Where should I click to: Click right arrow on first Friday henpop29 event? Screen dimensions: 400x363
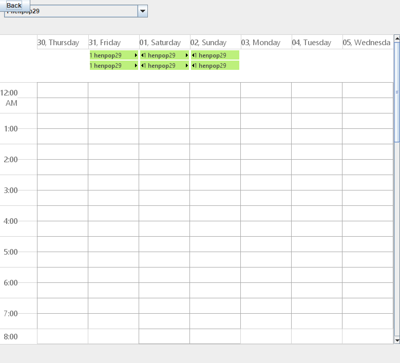click(x=136, y=55)
